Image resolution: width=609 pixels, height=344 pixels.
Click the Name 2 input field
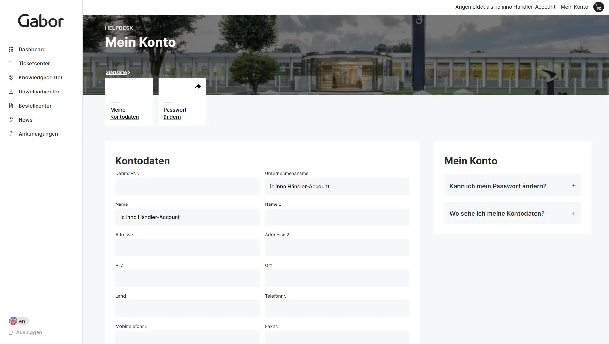click(x=337, y=217)
